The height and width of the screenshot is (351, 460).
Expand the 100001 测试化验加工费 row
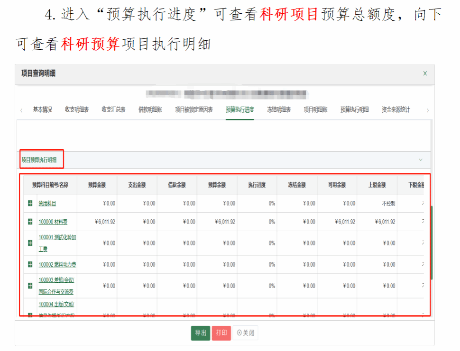click(30, 243)
